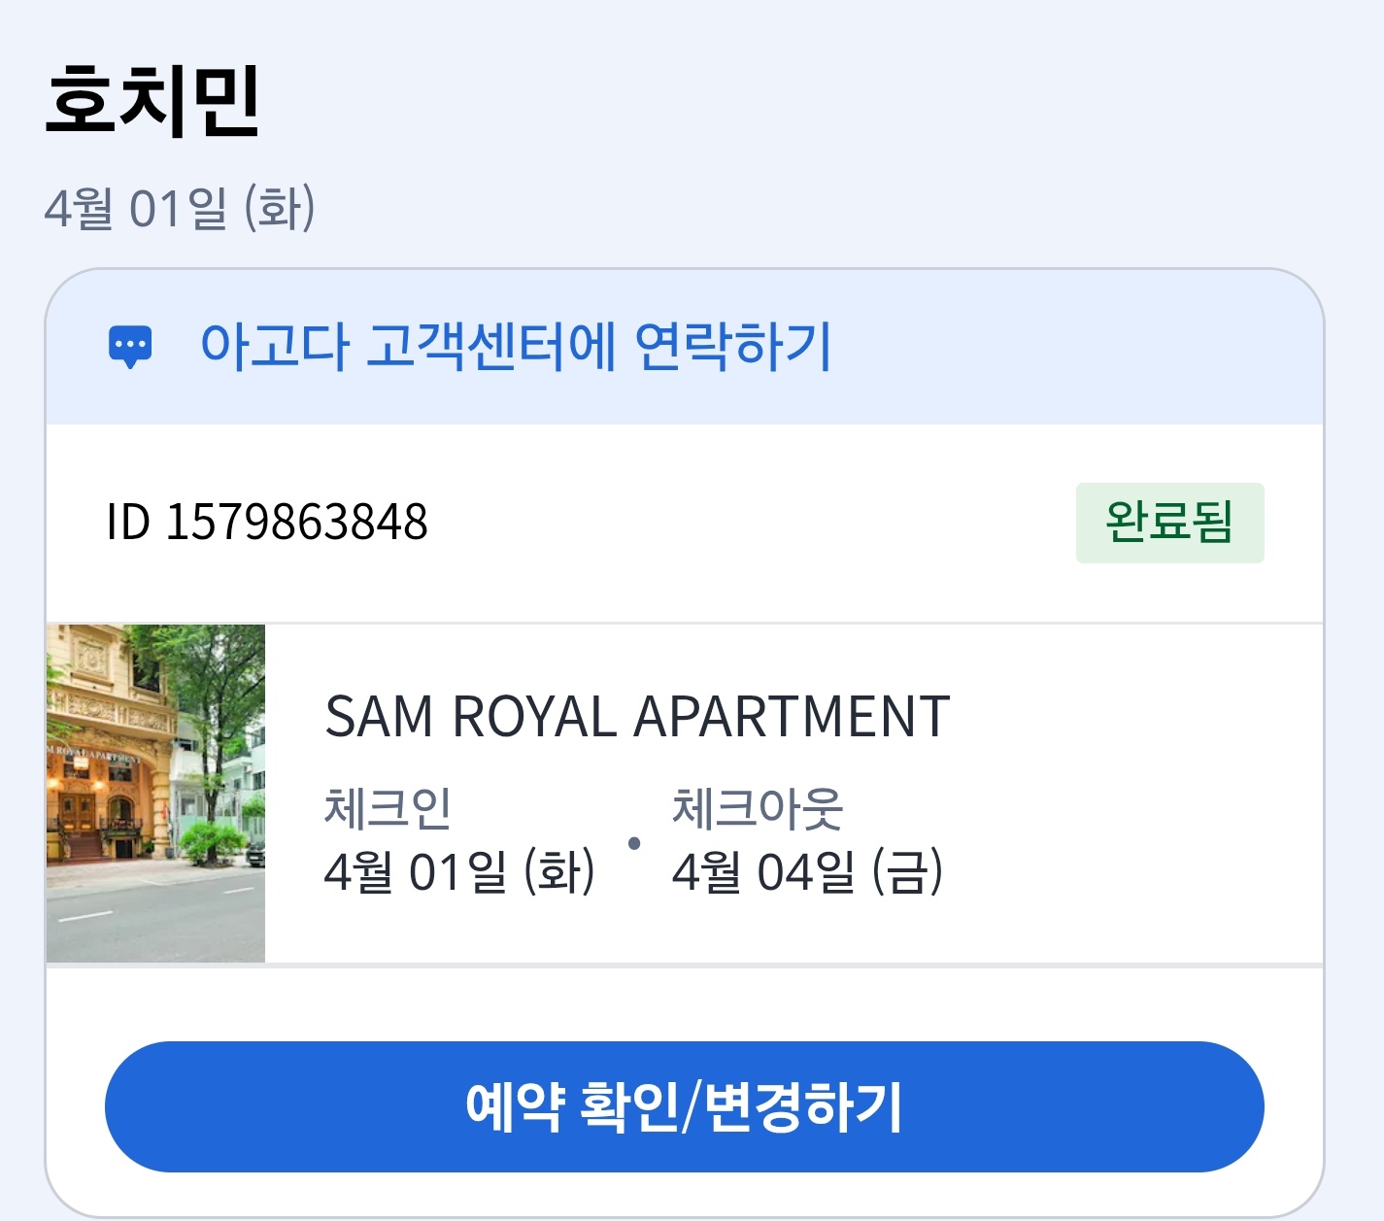This screenshot has width=1384, height=1221.
Task: Tap the 체크인 label
Action: [387, 808]
